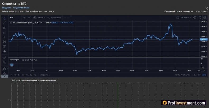This screenshot has width=209, height=108.
Task: Collapse the Bitcoin Index legend box
Action: tap(11, 23)
